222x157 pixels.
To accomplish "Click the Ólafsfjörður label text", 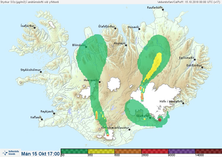I will click(x=107, y=26).
